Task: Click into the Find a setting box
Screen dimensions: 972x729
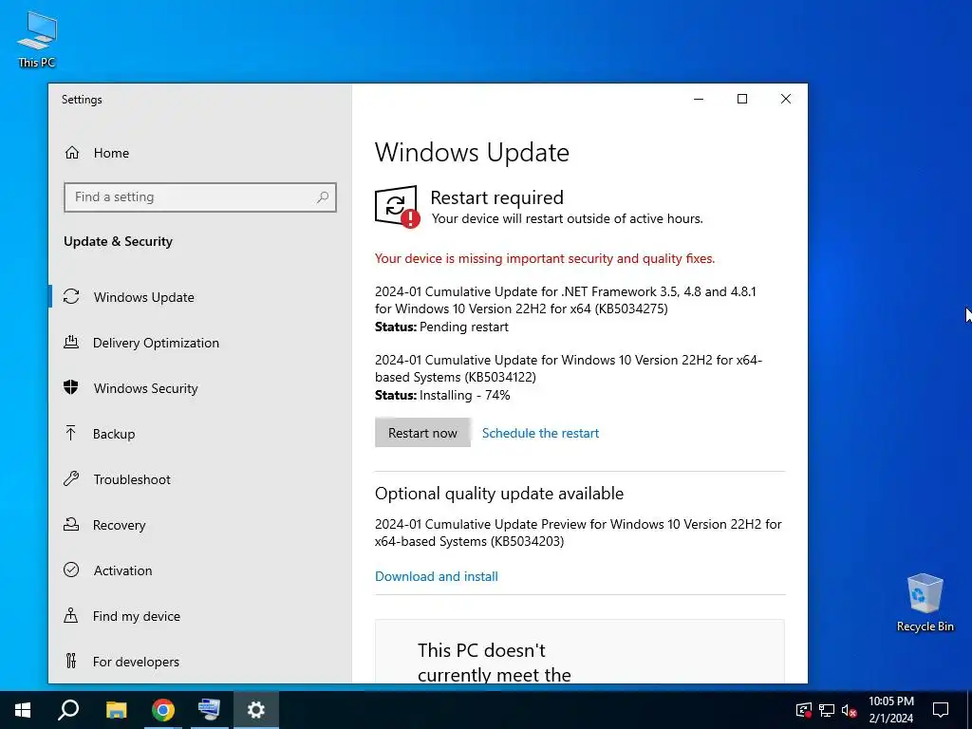Action: click(x=200, y=197)
